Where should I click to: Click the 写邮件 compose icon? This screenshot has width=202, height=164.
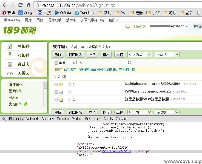pos(10,46)
